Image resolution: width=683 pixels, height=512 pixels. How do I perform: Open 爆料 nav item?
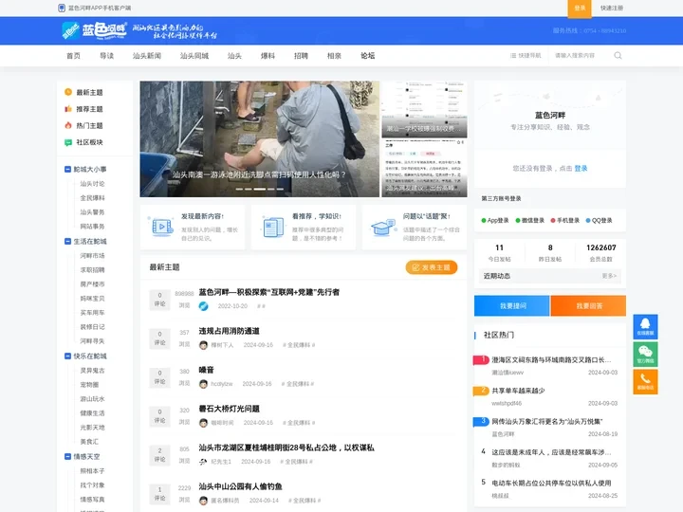(x=268, y=56)
